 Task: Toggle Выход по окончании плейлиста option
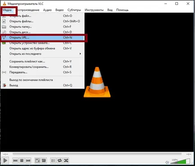[x=43, y=80]
